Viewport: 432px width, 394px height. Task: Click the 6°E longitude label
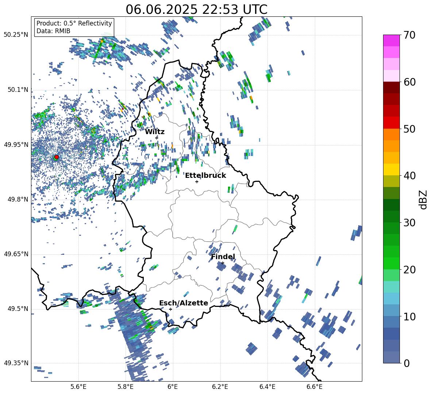pos(173,387)
